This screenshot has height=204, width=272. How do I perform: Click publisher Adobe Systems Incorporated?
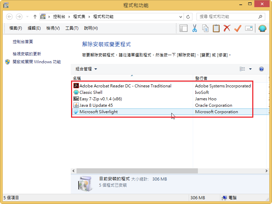tap(223, 86)
